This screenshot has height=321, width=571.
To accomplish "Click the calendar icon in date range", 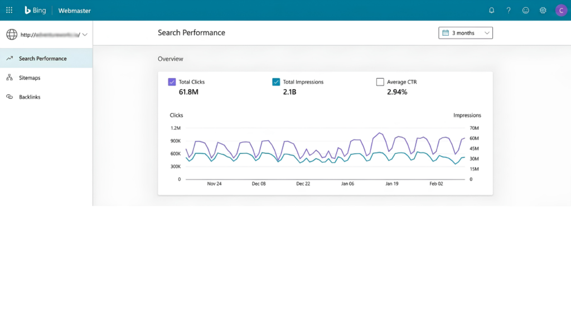I will [x=446, y=33].
